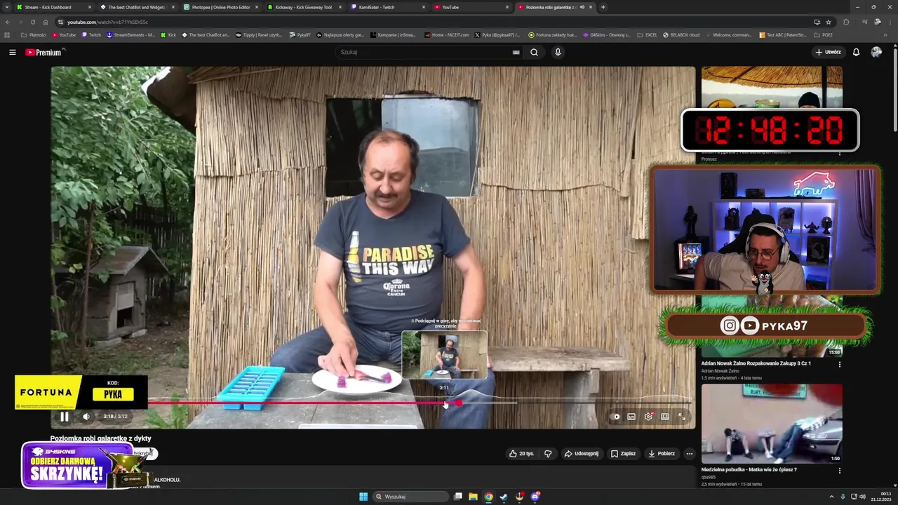Open Chrome three-dot menu
The height and width of the screenshot is (505, 898).
click(x=890, y=22)
